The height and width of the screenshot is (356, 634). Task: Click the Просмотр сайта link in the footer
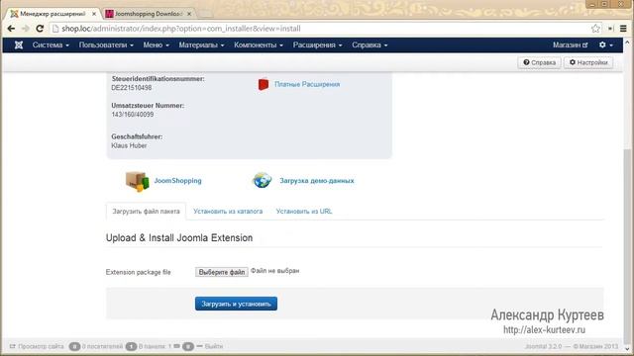[37, 346]
